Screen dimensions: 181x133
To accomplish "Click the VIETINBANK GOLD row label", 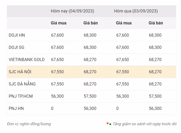I will (x=27, y=59).
